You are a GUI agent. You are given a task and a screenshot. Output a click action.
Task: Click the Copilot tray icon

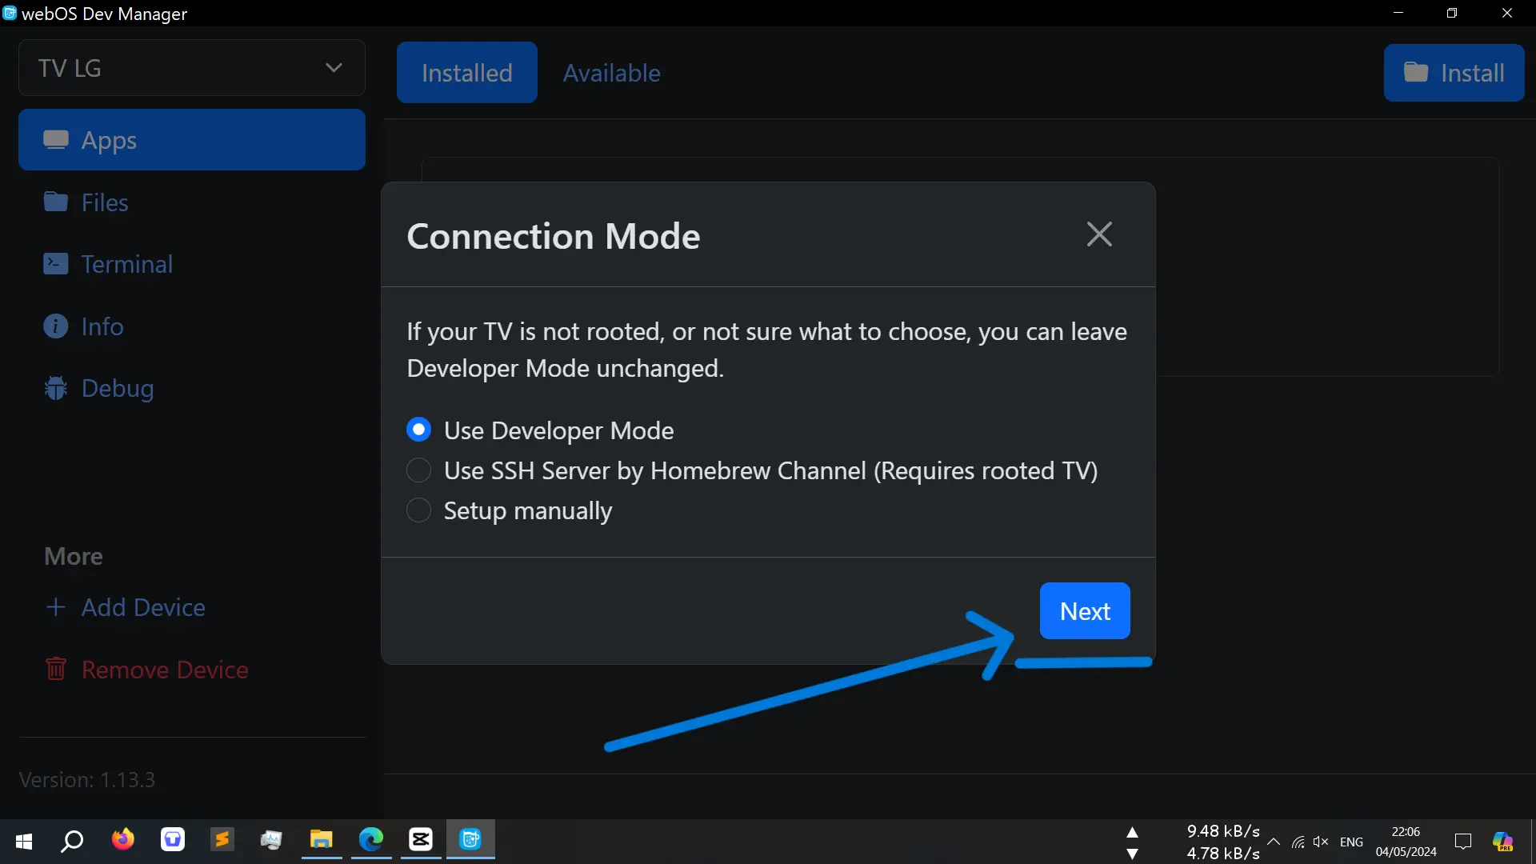click(1502, 842)
